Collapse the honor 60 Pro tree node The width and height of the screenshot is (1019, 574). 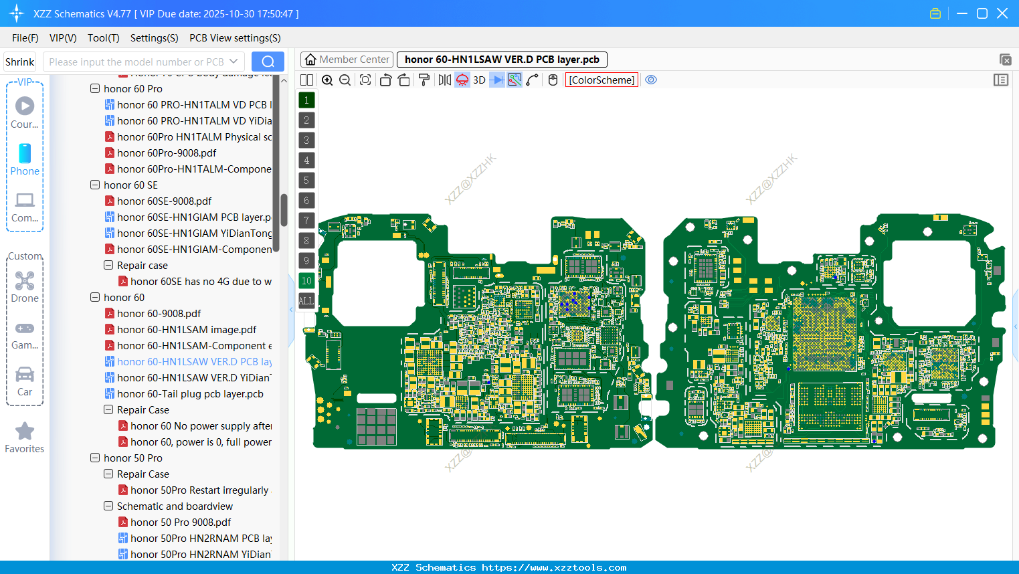click(95, 88)
